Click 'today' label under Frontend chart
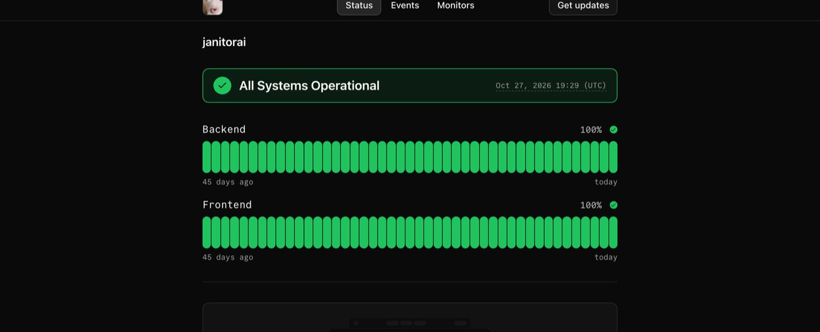Image resolution: width=820 pixels, height=332 pixels. point(606,257)
